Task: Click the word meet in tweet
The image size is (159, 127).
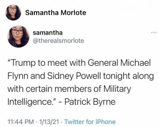Action: [57, 63]
